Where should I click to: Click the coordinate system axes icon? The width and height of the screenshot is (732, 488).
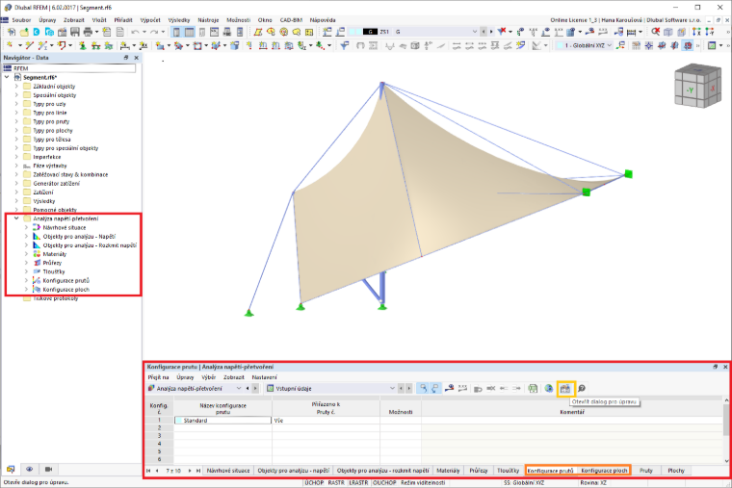point(620,45)
